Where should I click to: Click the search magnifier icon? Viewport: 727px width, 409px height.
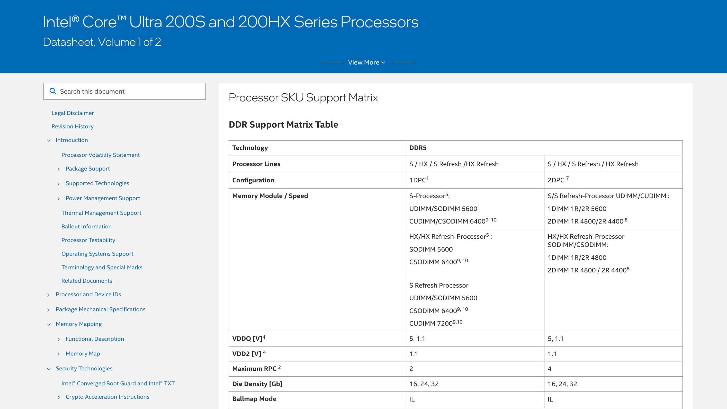pos(52,91)
